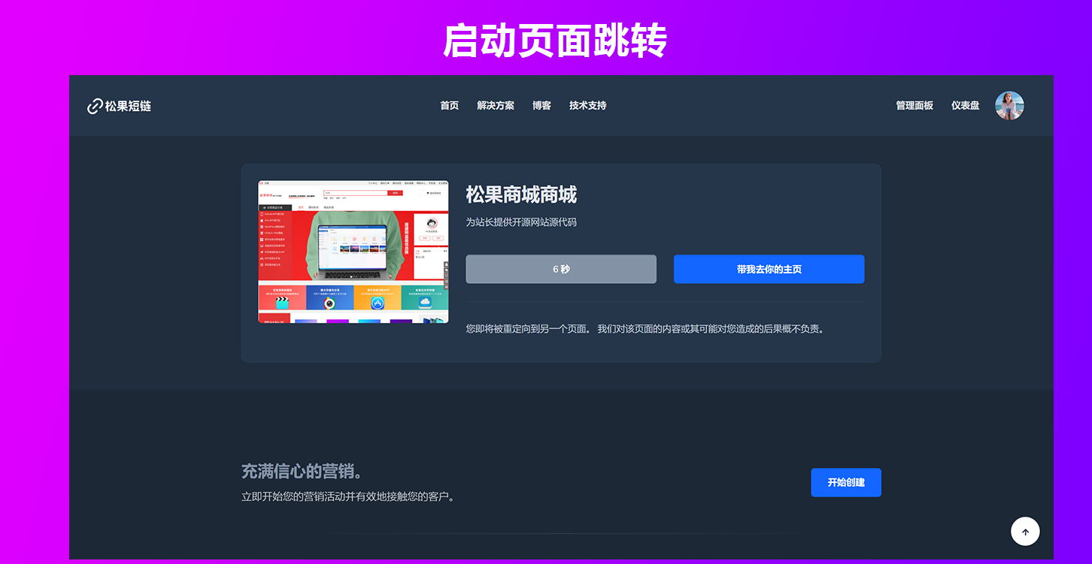The image size is (1092, 564).
Task: Go to the 首页 nav item
Action: coord(449,106)
